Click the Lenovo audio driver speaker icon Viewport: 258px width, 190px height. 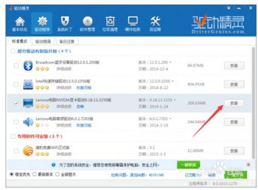(28, 122)
